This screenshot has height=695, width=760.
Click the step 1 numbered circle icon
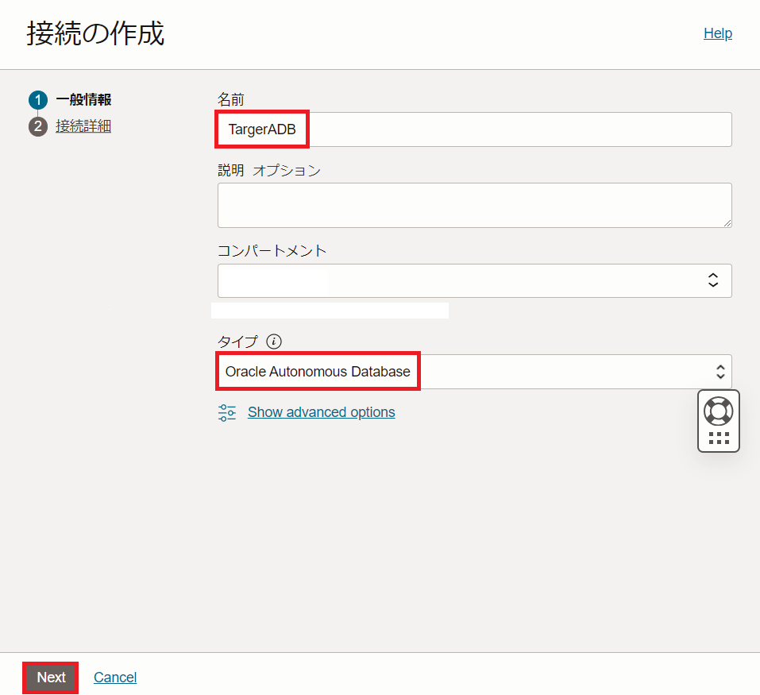[x=38, y=100]
